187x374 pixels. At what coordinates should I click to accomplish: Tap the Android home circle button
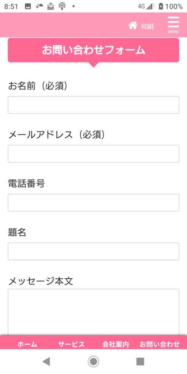coord(93,362)
